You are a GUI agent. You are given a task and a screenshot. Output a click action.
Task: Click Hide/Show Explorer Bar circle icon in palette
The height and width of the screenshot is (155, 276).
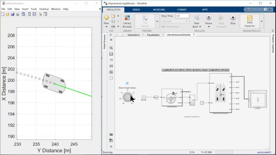point(111,40)
